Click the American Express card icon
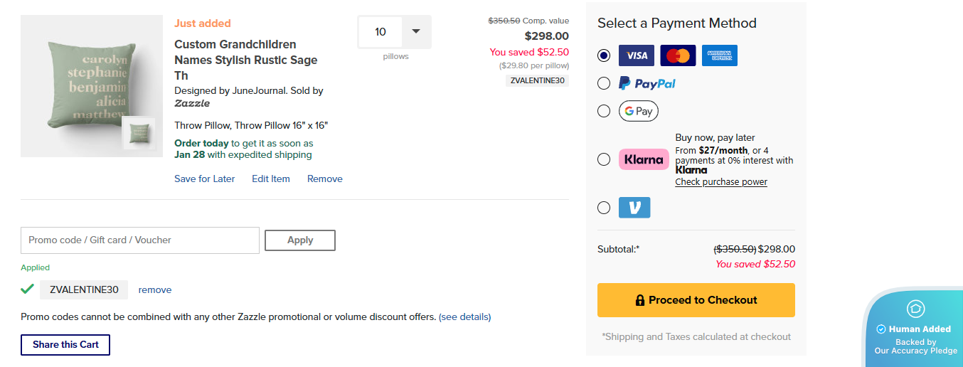This screenshot has width=963, height=367. click(x=719, y=55)
